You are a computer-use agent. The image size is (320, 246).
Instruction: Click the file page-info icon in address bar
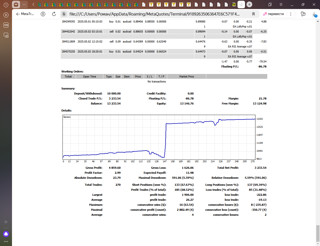[x=64, y=14]
